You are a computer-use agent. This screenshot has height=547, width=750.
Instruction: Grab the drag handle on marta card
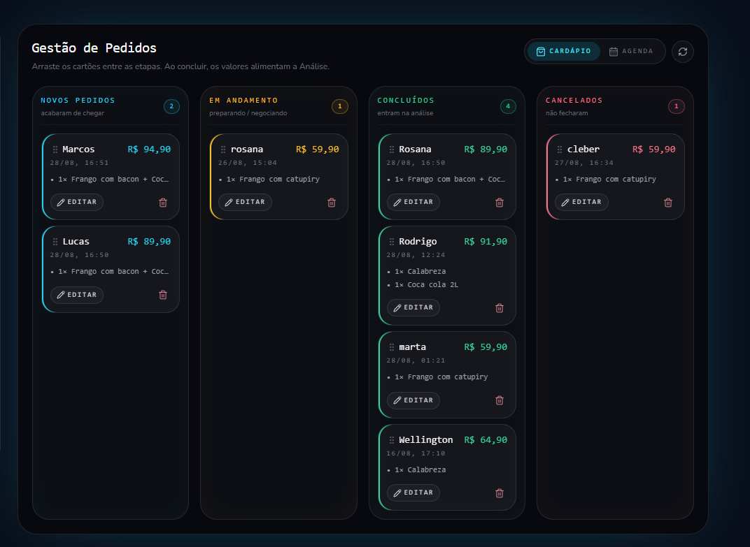pos(392,347)
